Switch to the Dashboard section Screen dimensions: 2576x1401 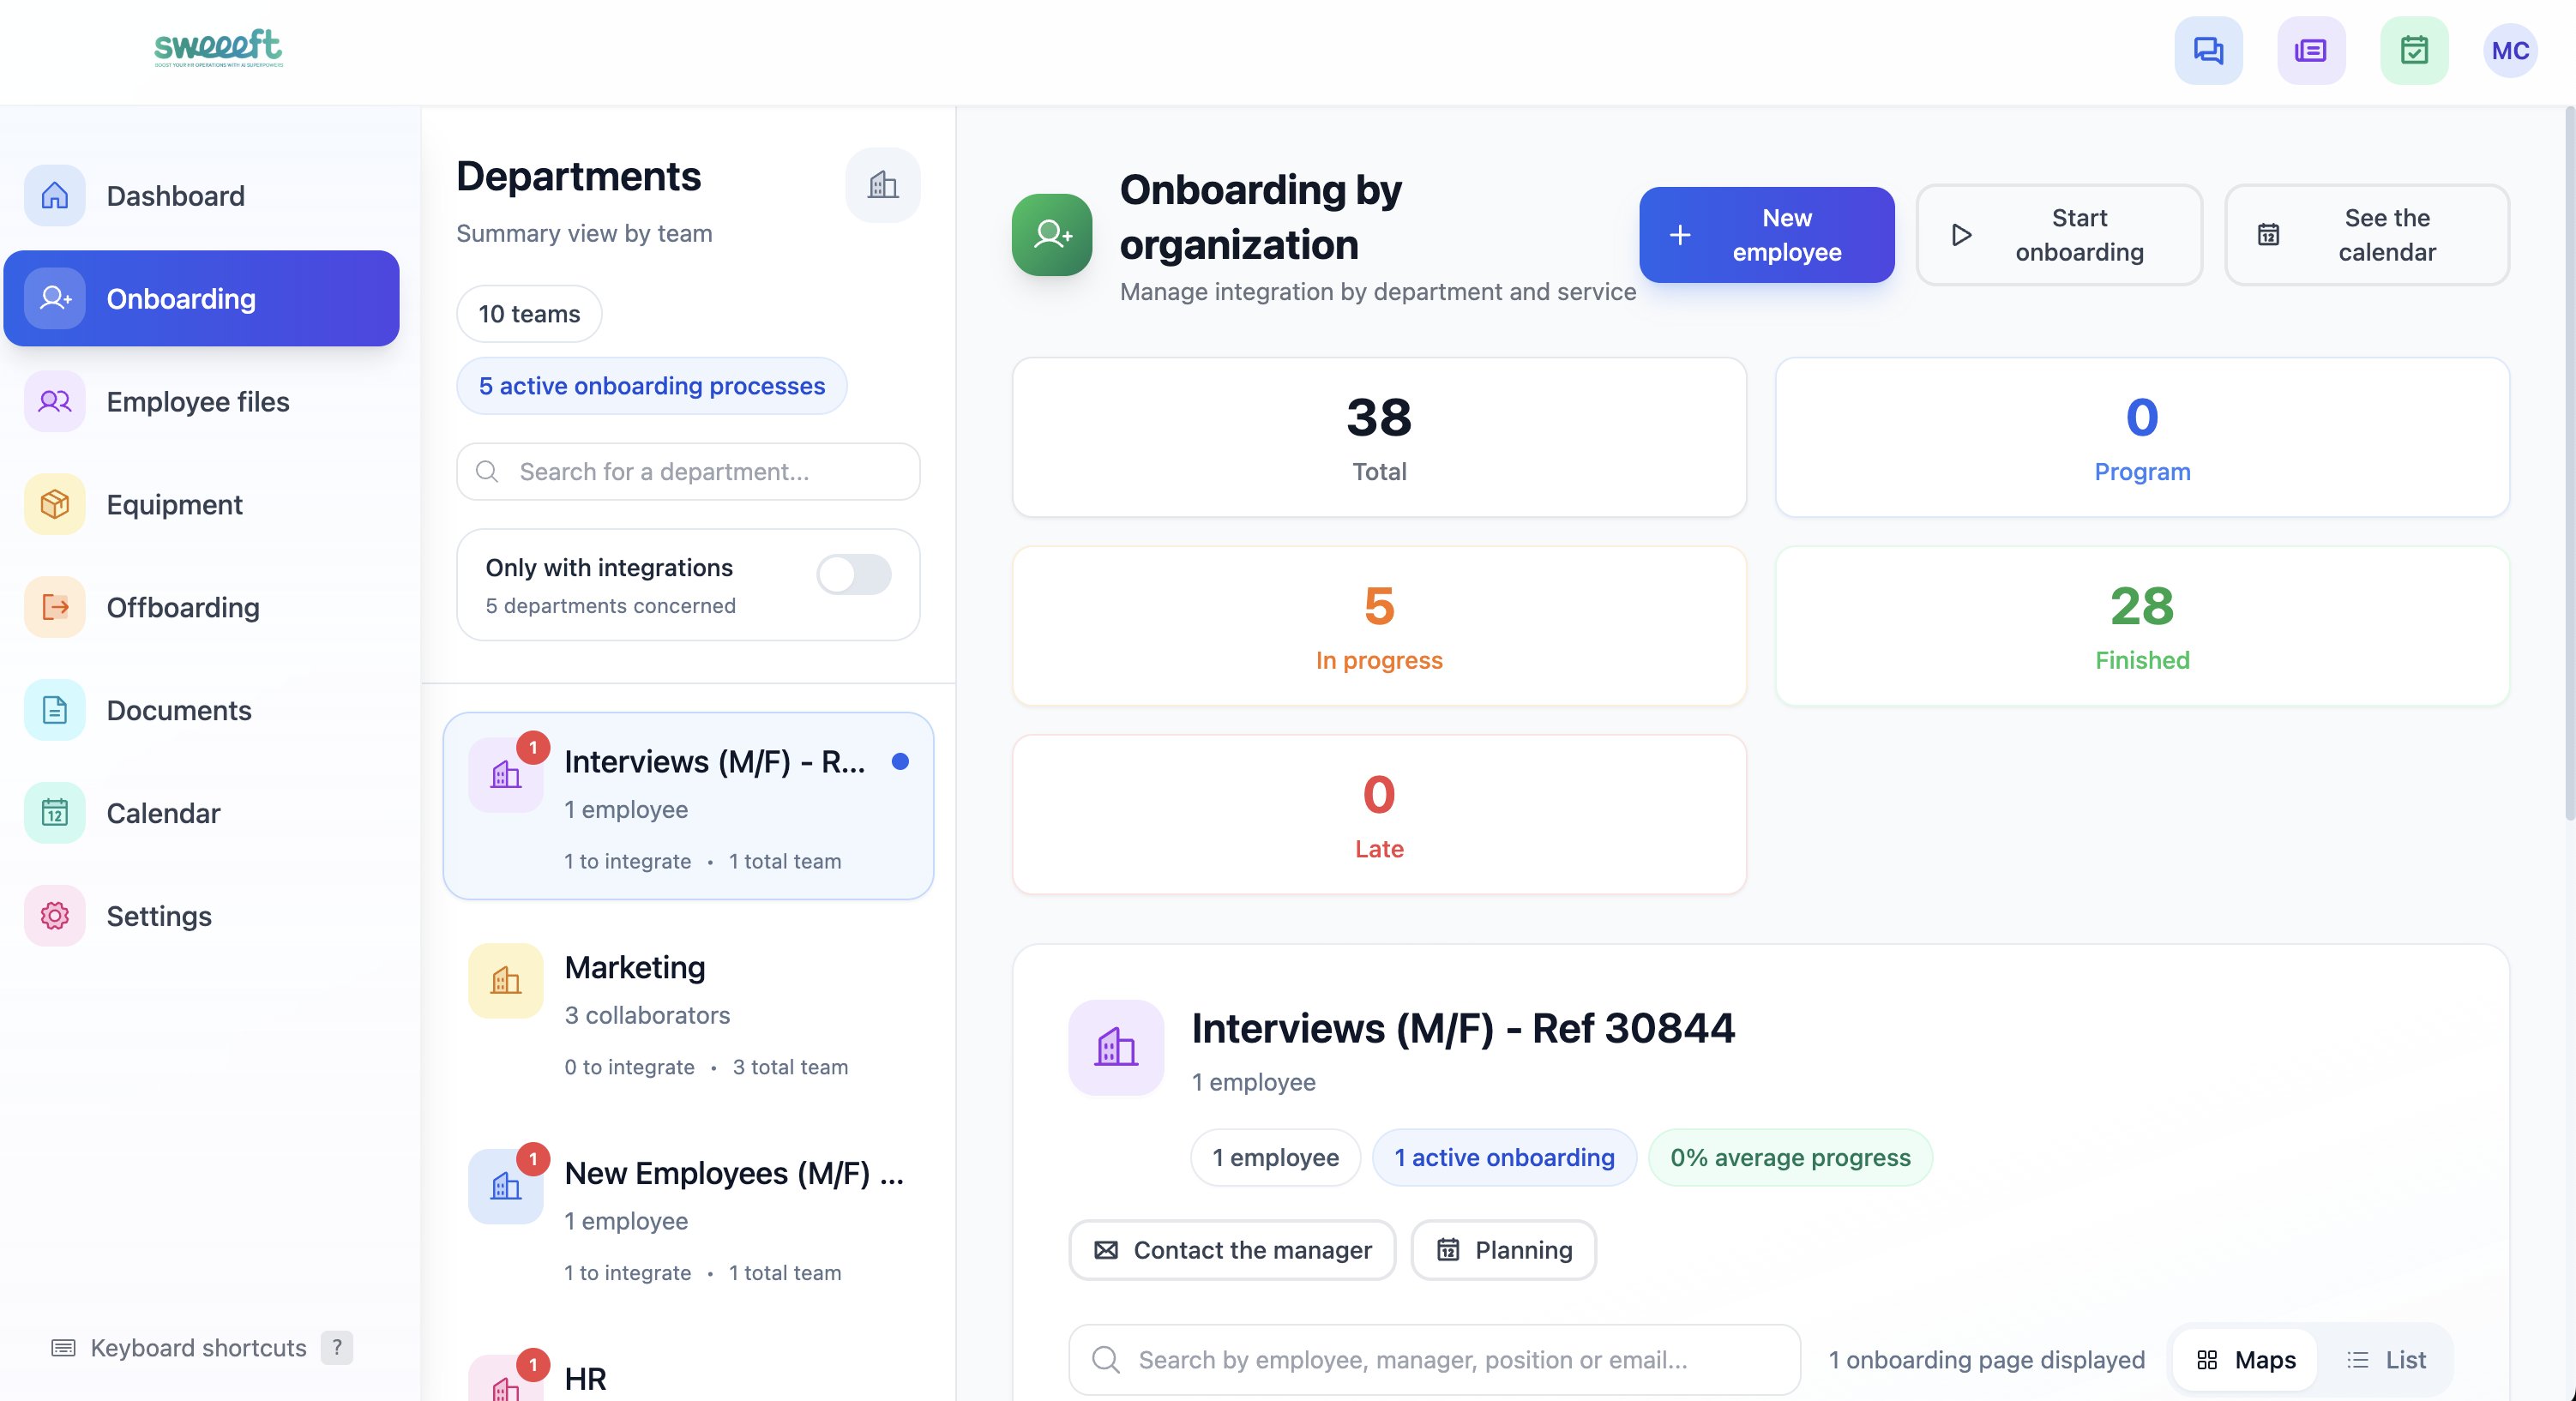coord(176,196)
